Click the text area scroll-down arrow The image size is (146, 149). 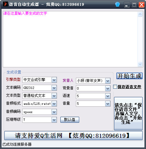pyautogui.click(x=140, y=64)
